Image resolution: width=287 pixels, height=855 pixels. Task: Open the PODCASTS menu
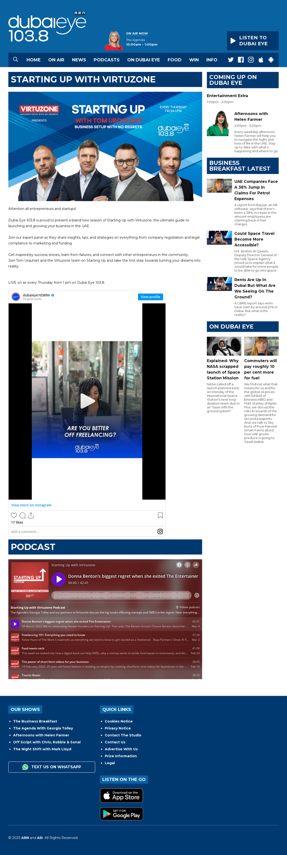pyautogui.click(x=107, y=60)
